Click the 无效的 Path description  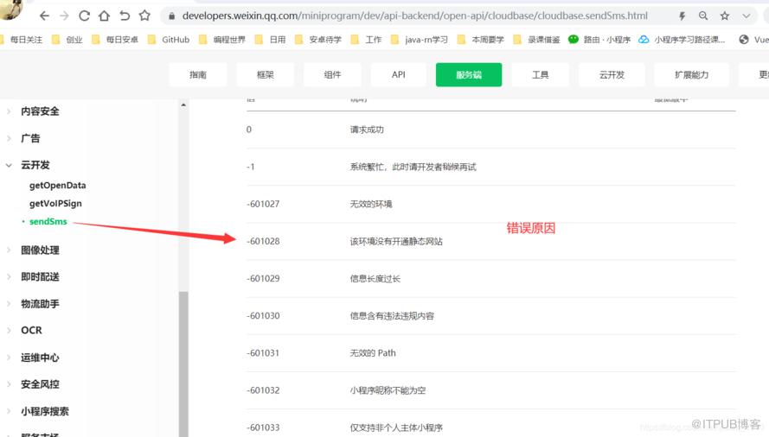pos(373,353)
